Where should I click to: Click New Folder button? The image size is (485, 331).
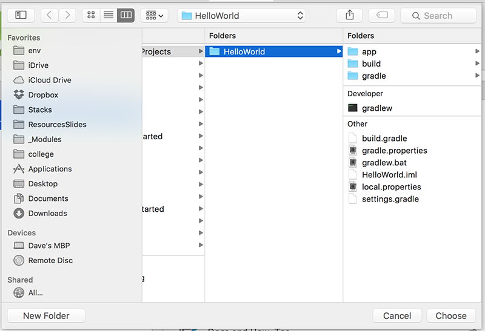[x=46, y=316]
